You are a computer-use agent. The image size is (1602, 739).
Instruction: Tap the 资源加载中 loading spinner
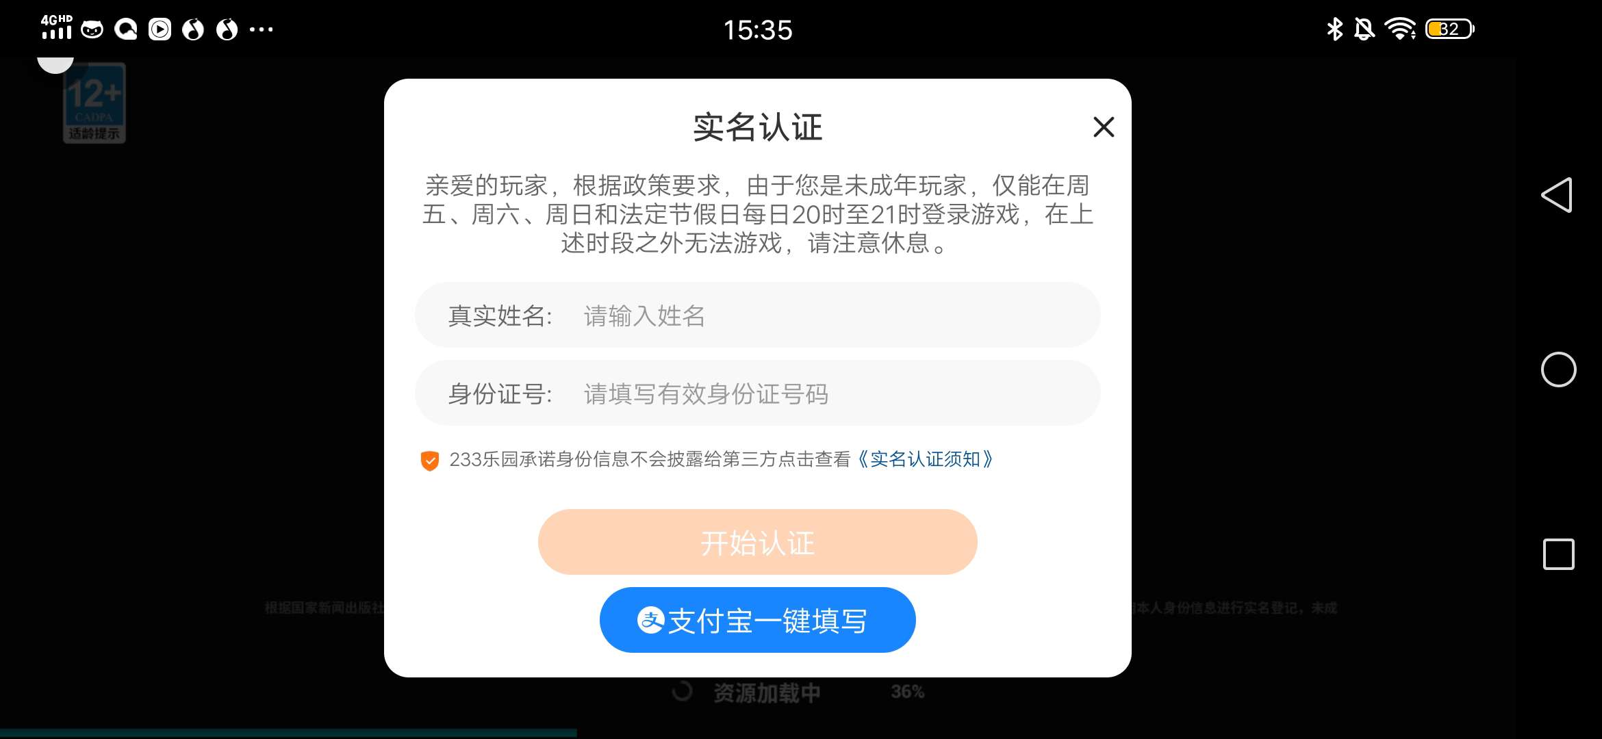coord(682,691)
